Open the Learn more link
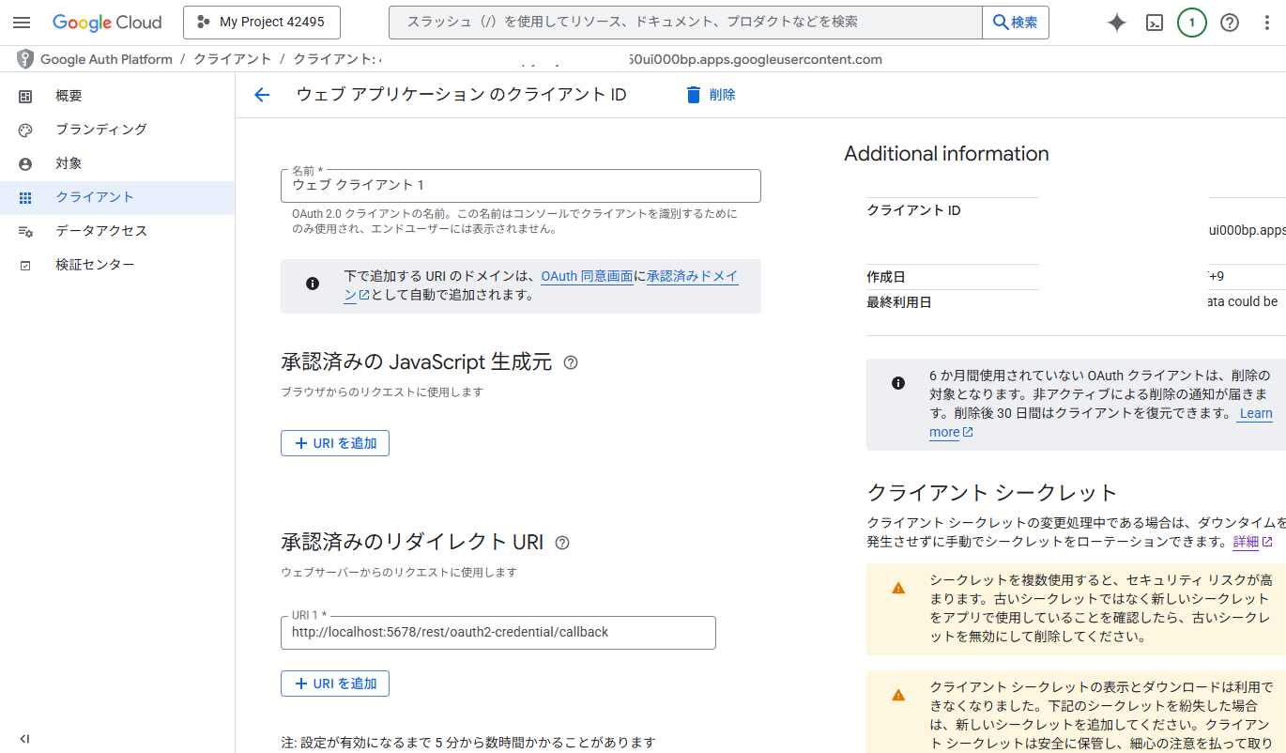Image resolution: width=1286 pixels, height=753 pixels. 1256,413
